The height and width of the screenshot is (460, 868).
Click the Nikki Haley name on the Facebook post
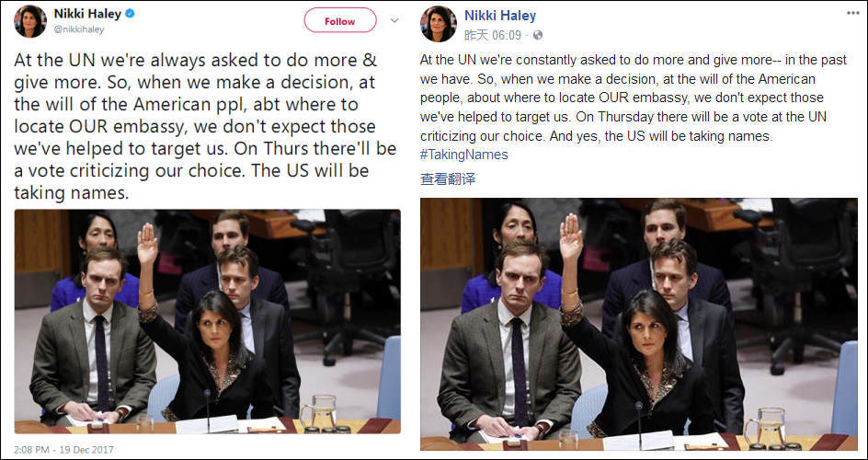(x=500, y=16)
